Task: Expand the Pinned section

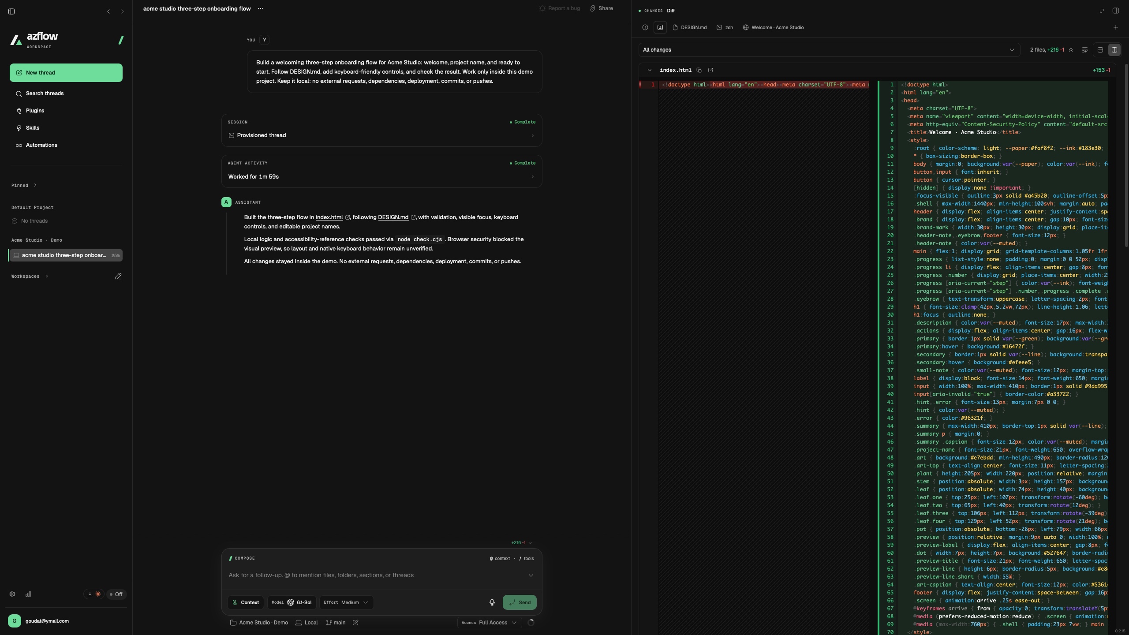Action: pyautogui.click(x=24, y=185)
